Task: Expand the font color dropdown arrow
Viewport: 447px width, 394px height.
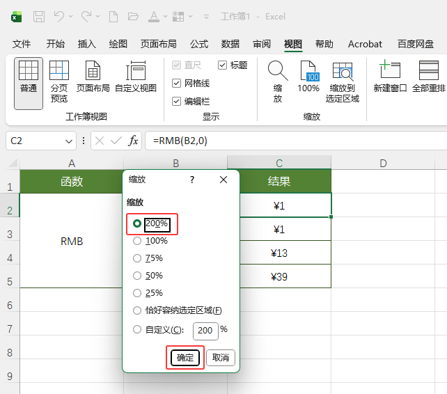Action: (165, 17)
